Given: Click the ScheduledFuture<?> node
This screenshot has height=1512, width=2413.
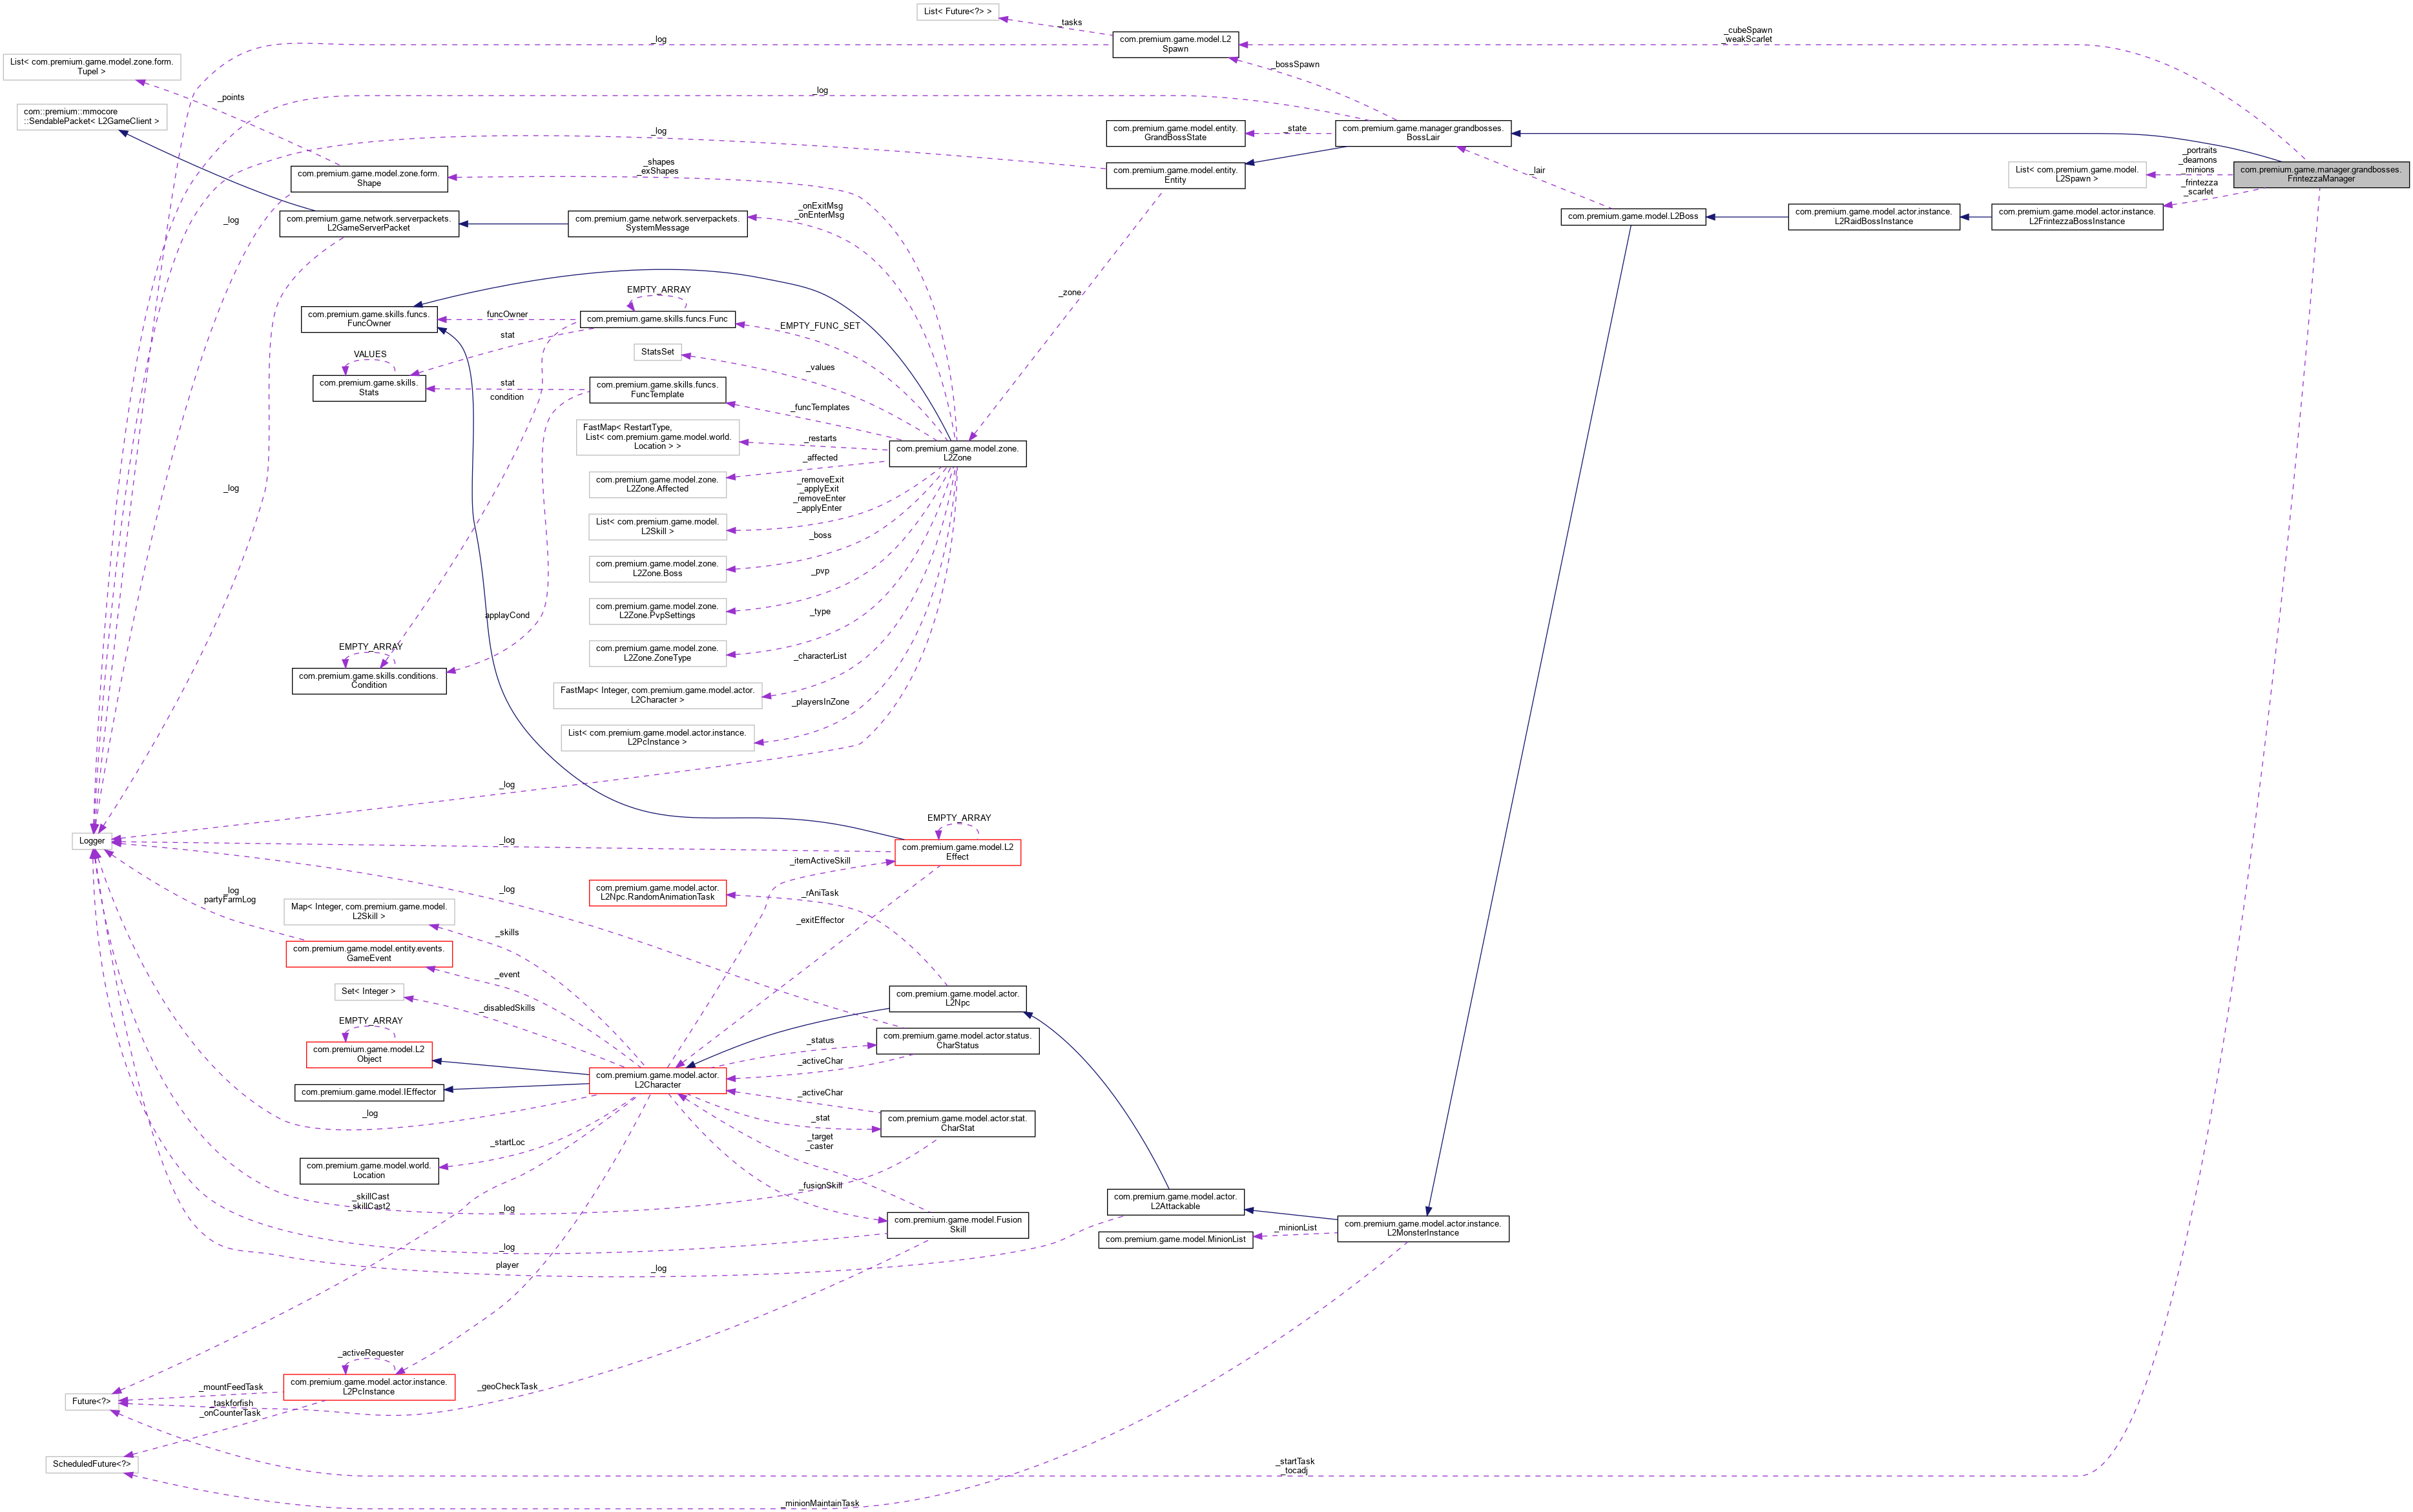Looking at the screenshot, I should coord(91,1464).
